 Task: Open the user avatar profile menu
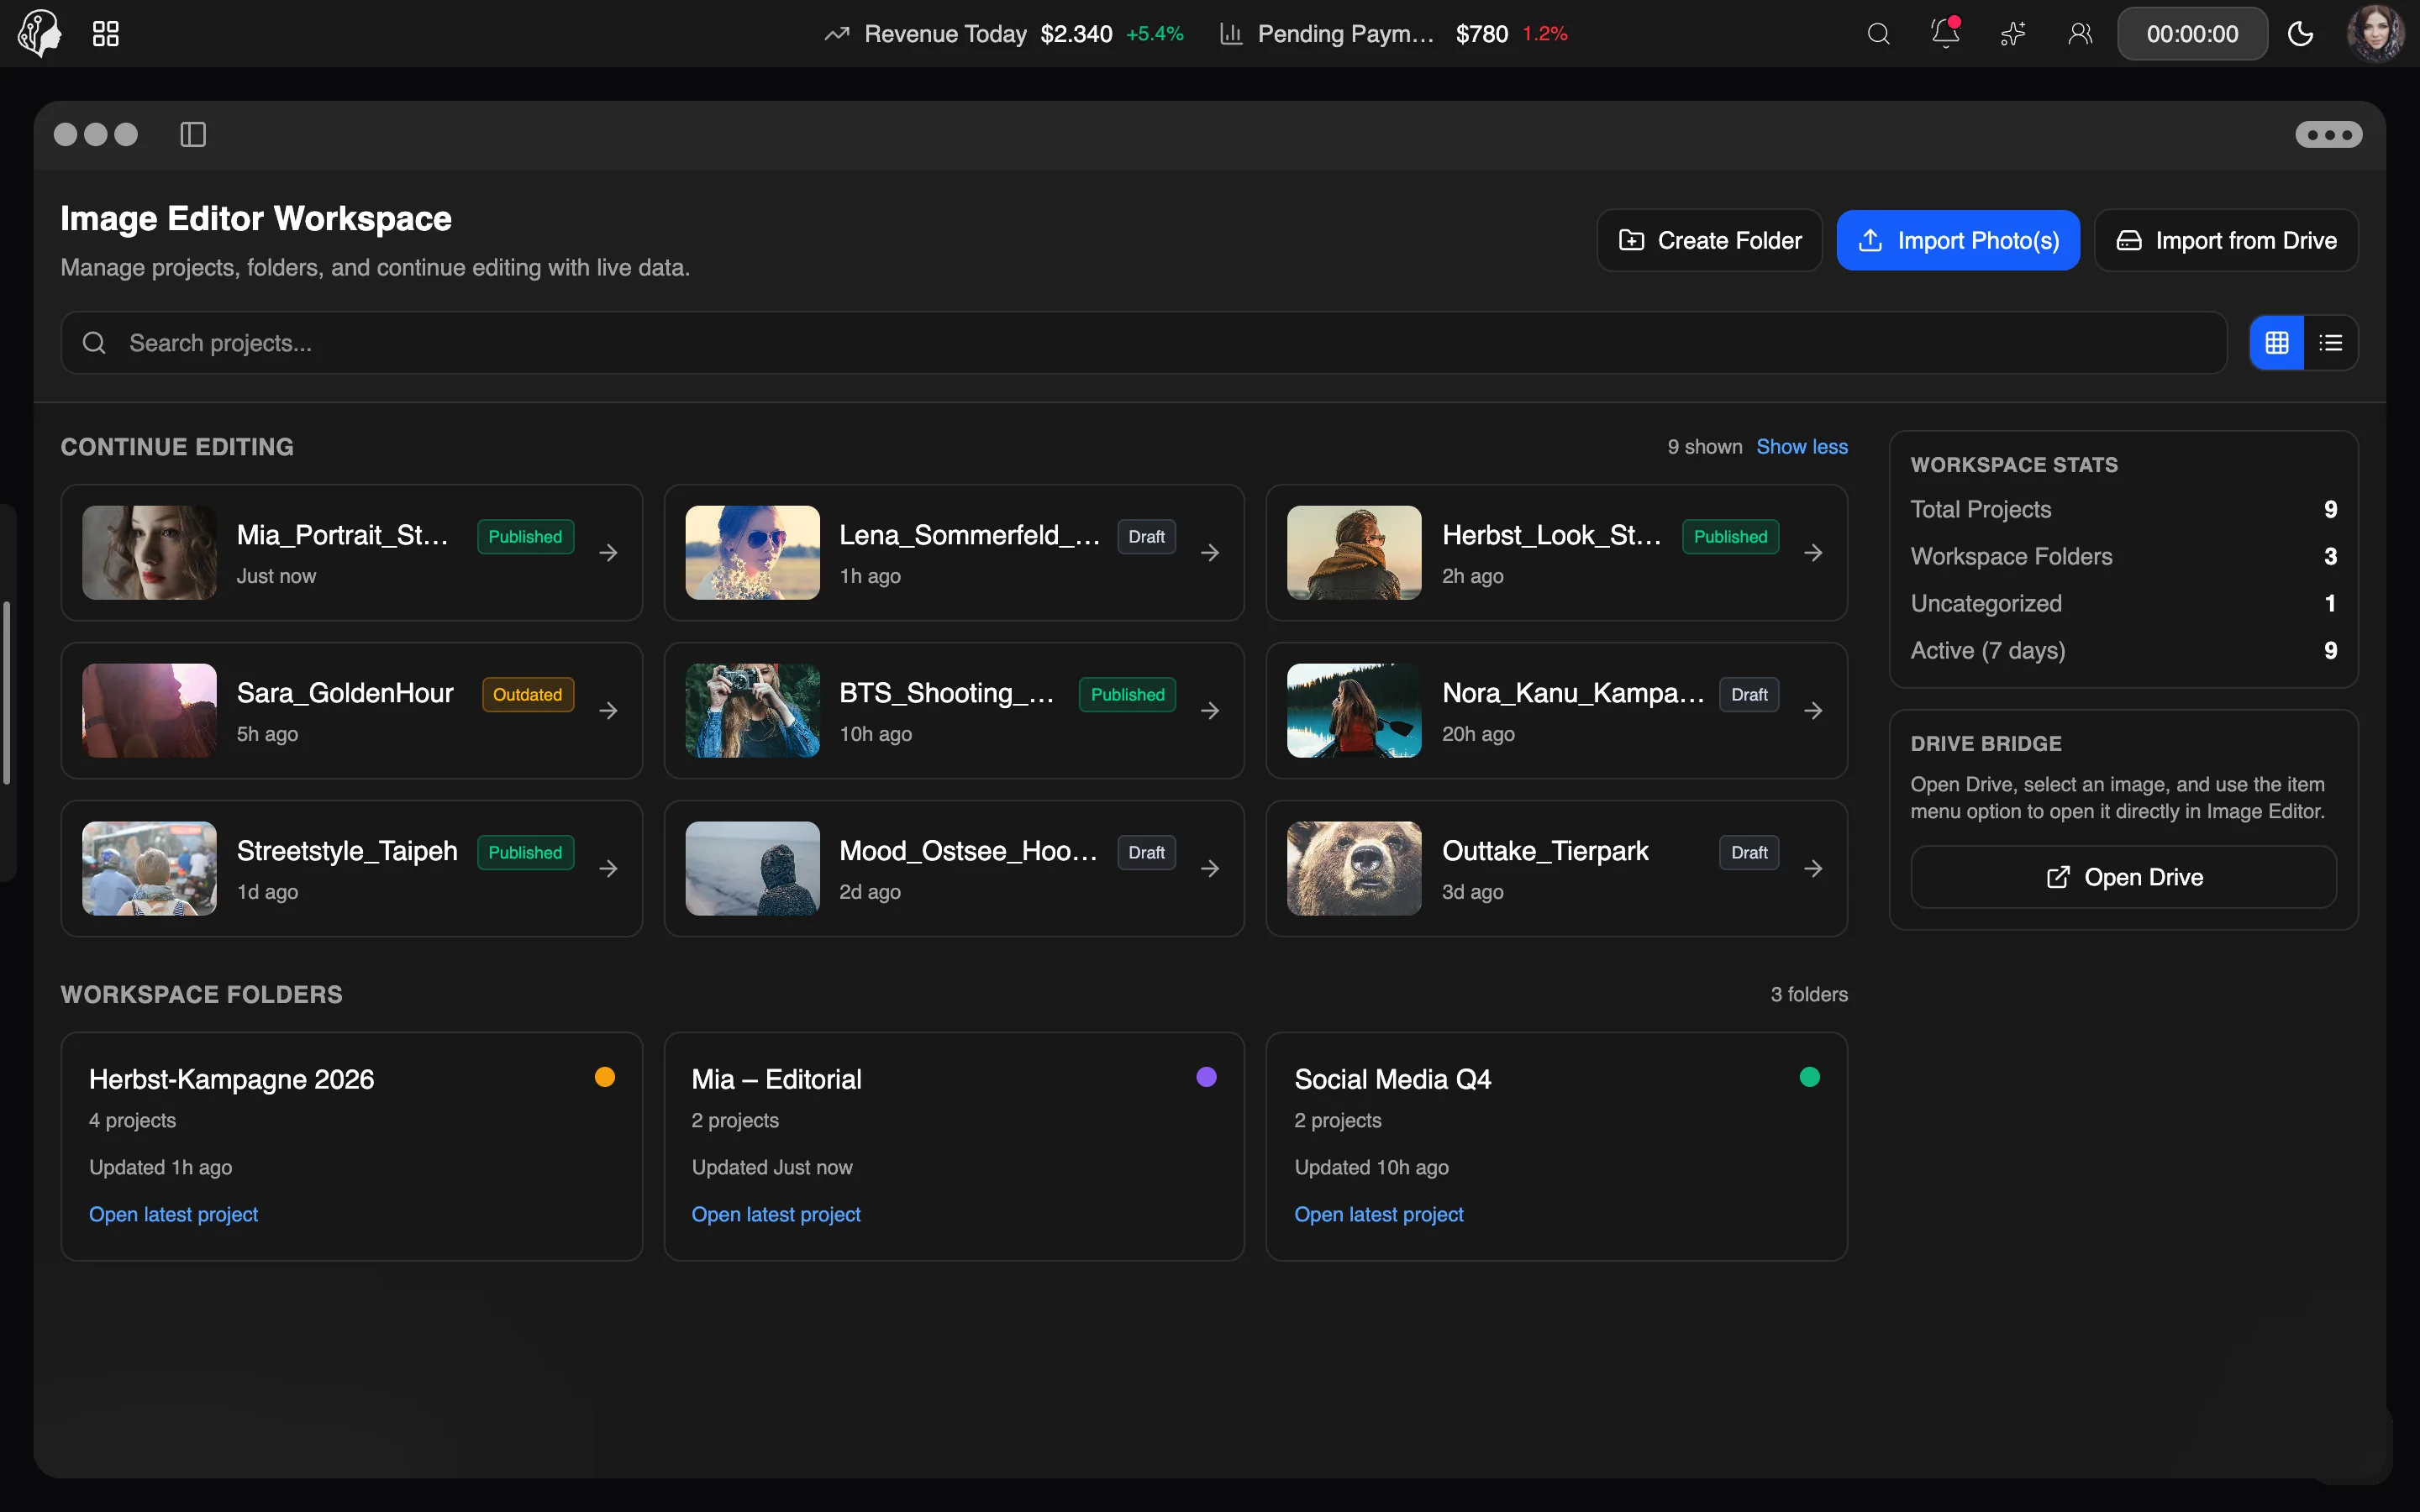pos(2376,34)
